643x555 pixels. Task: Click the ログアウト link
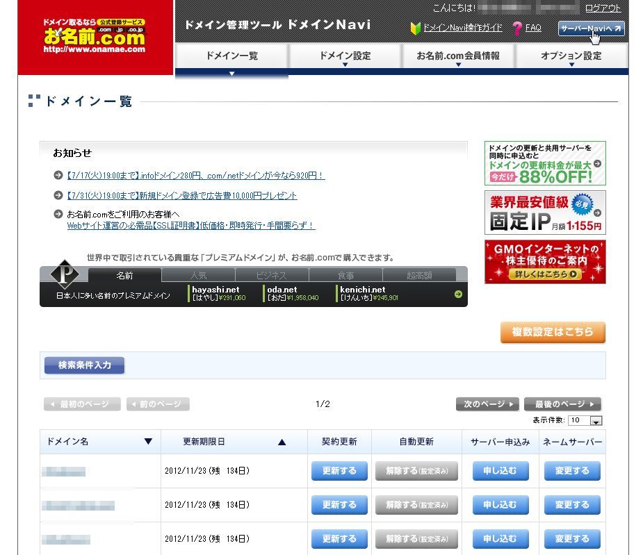click(603, 8)
